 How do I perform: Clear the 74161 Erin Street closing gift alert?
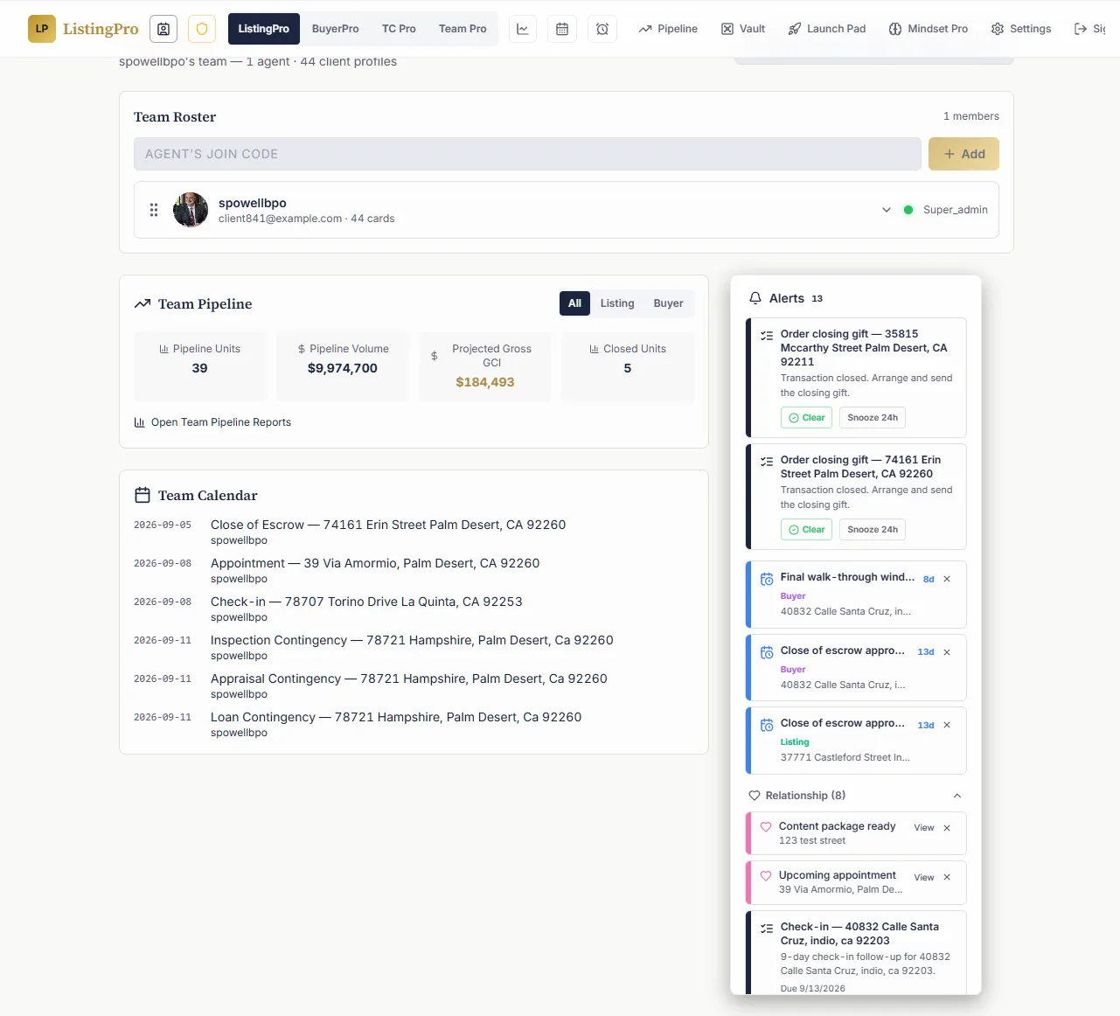tap(806, 530)
